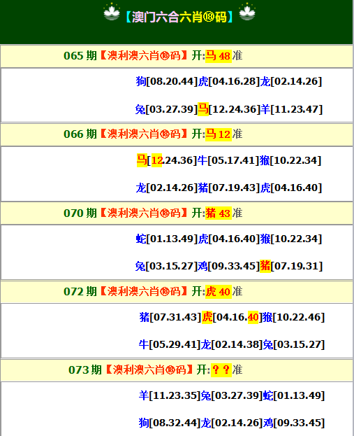Viewport: 354px width, 436px height.
Task: Click 狗[08.20.44] in period 065
Action: (167, 81)
